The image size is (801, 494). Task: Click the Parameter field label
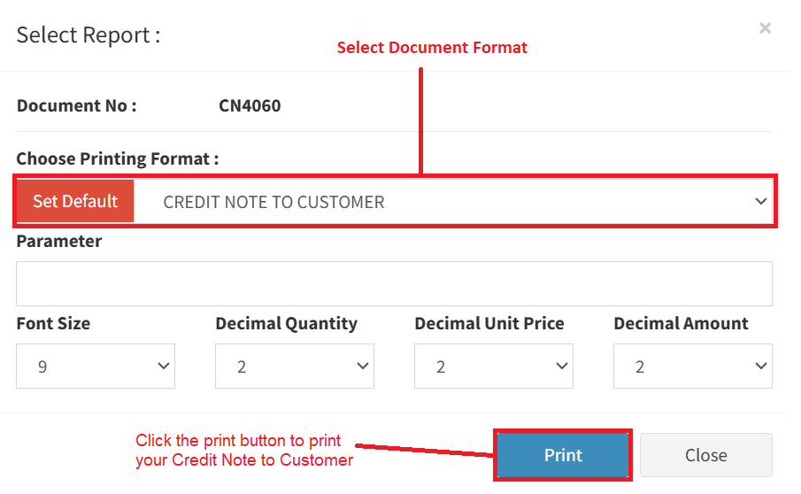pyautogui.click(x=58, y=241)
